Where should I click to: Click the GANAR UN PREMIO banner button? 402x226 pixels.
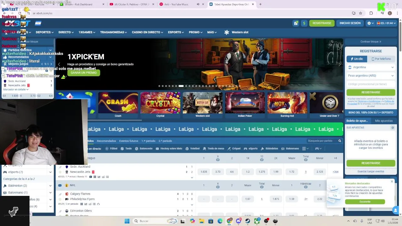[84, 73]
